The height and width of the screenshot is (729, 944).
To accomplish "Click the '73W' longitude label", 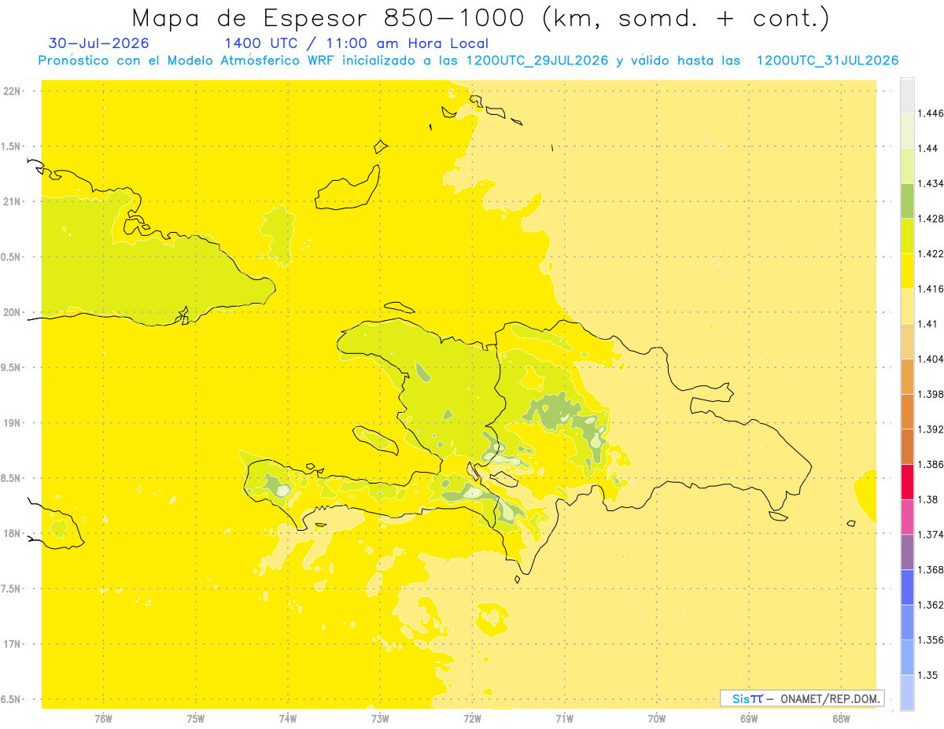I will click(380, 719).
